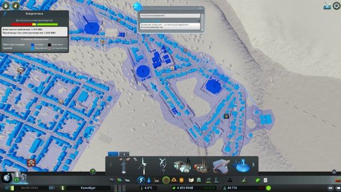This screenshot has width=341, height=192.
Task: Switch to the second power build tab
Action: click(124, 154)
